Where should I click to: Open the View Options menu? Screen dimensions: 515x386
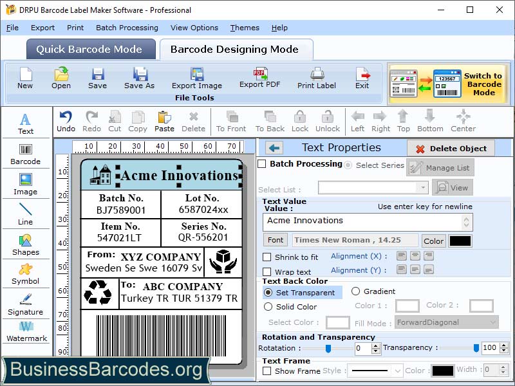click(x=194, y=28)
